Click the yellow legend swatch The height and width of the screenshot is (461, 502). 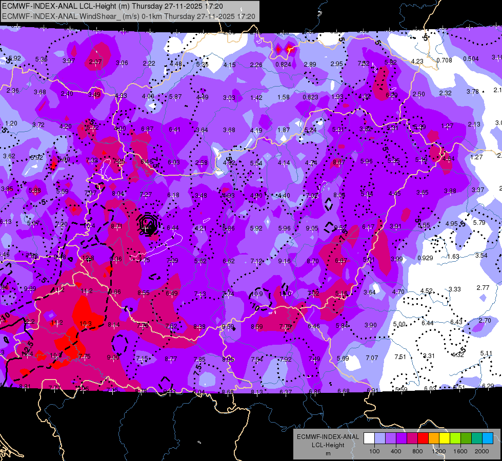point(445,438)
